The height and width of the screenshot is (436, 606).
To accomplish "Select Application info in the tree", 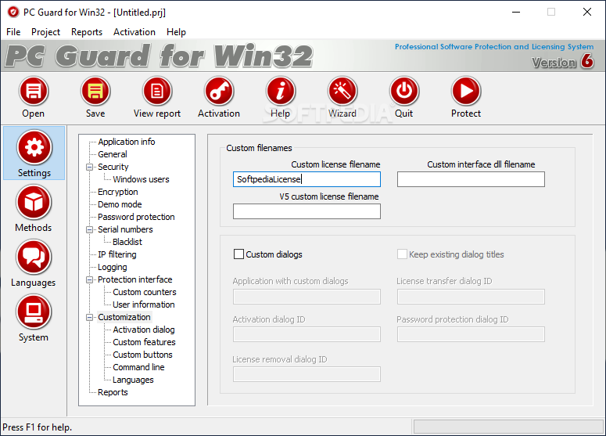I will pyautogui.click(x=127, y=142).
